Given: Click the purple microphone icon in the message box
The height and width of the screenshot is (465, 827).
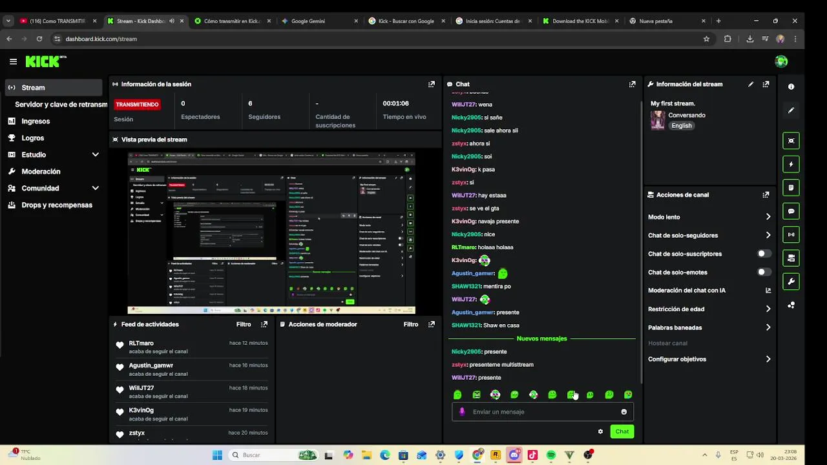Looking at the screenshot, I should pos(461,411).
